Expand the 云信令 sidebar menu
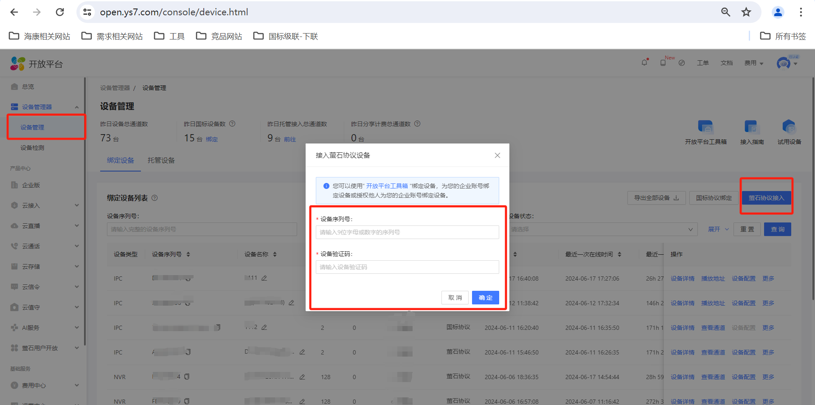 [77, 287]
